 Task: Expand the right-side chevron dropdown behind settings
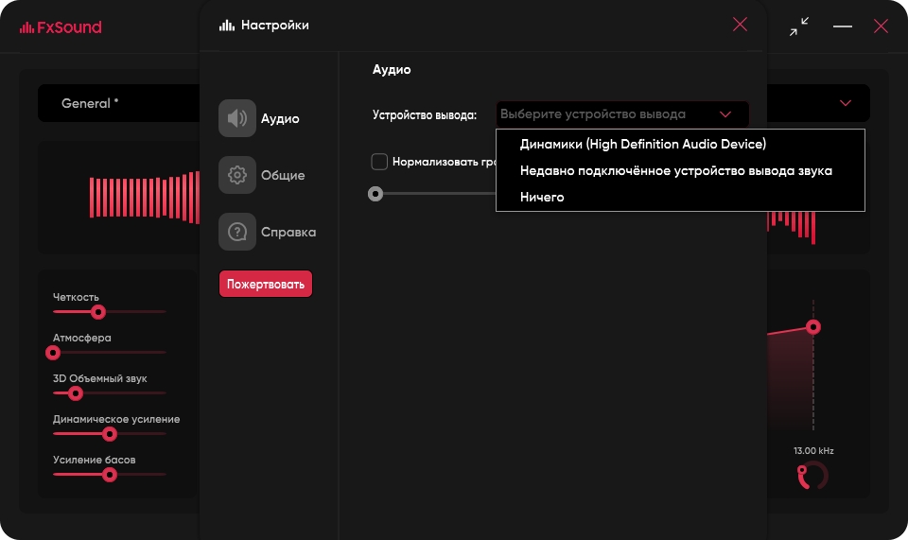point(845,103)
